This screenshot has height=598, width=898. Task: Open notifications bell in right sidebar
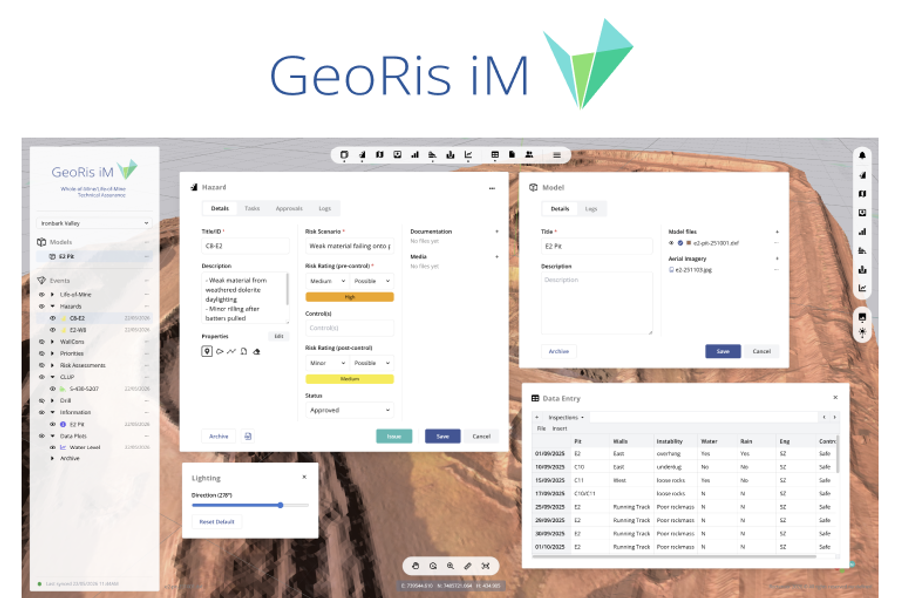(862, 155)
